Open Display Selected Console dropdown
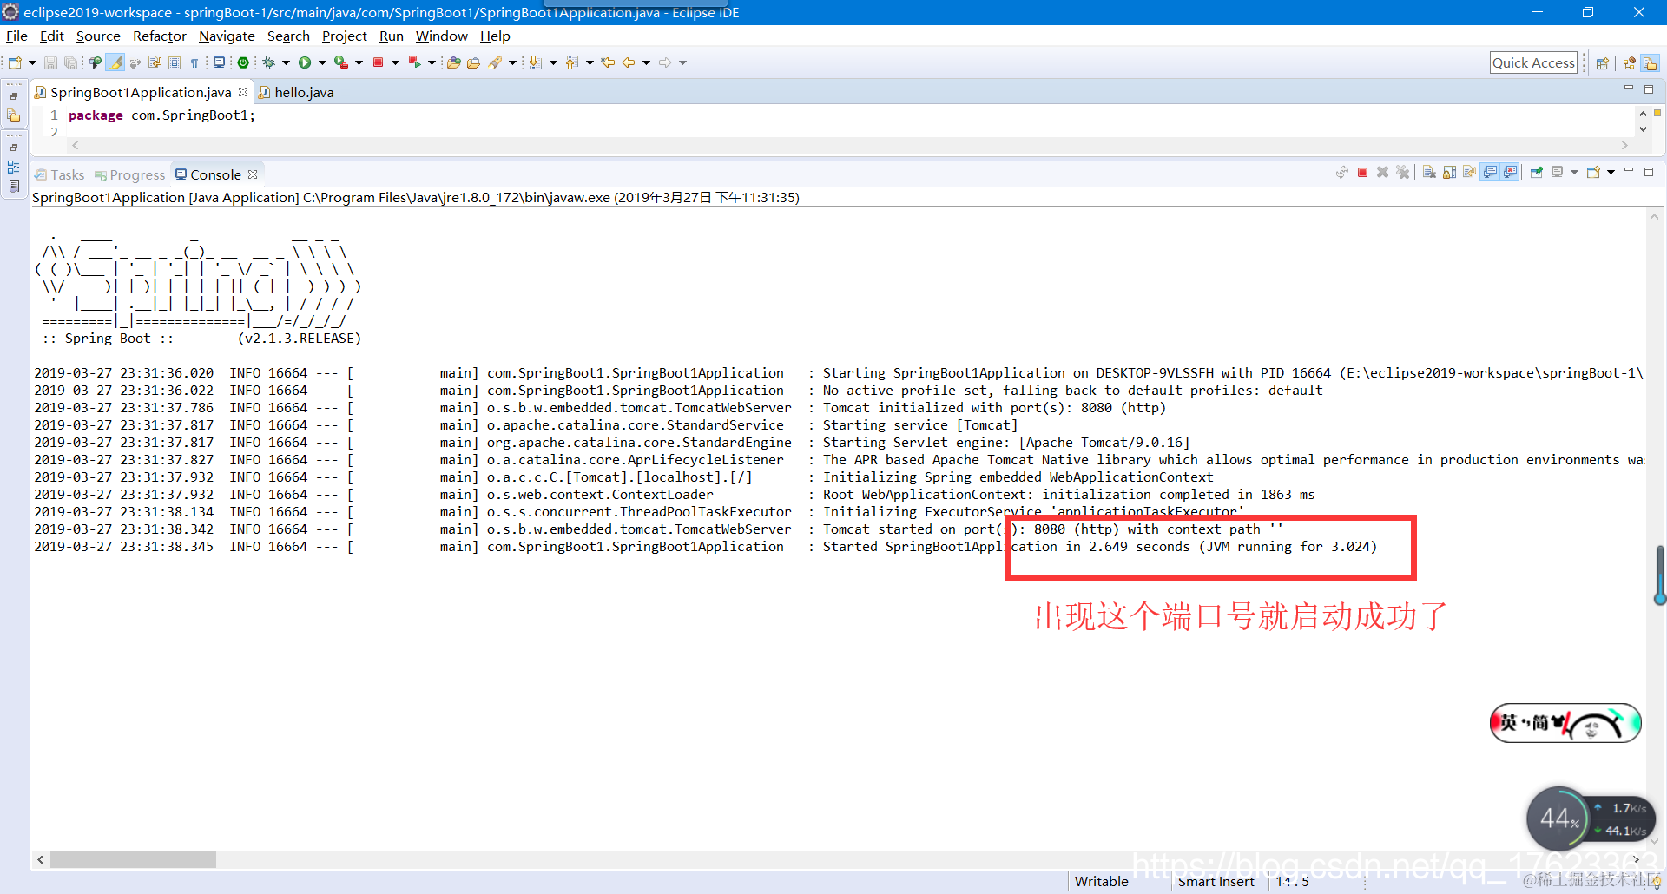Viewport: 1667px width, 894px height. [x=1574, y=173]
